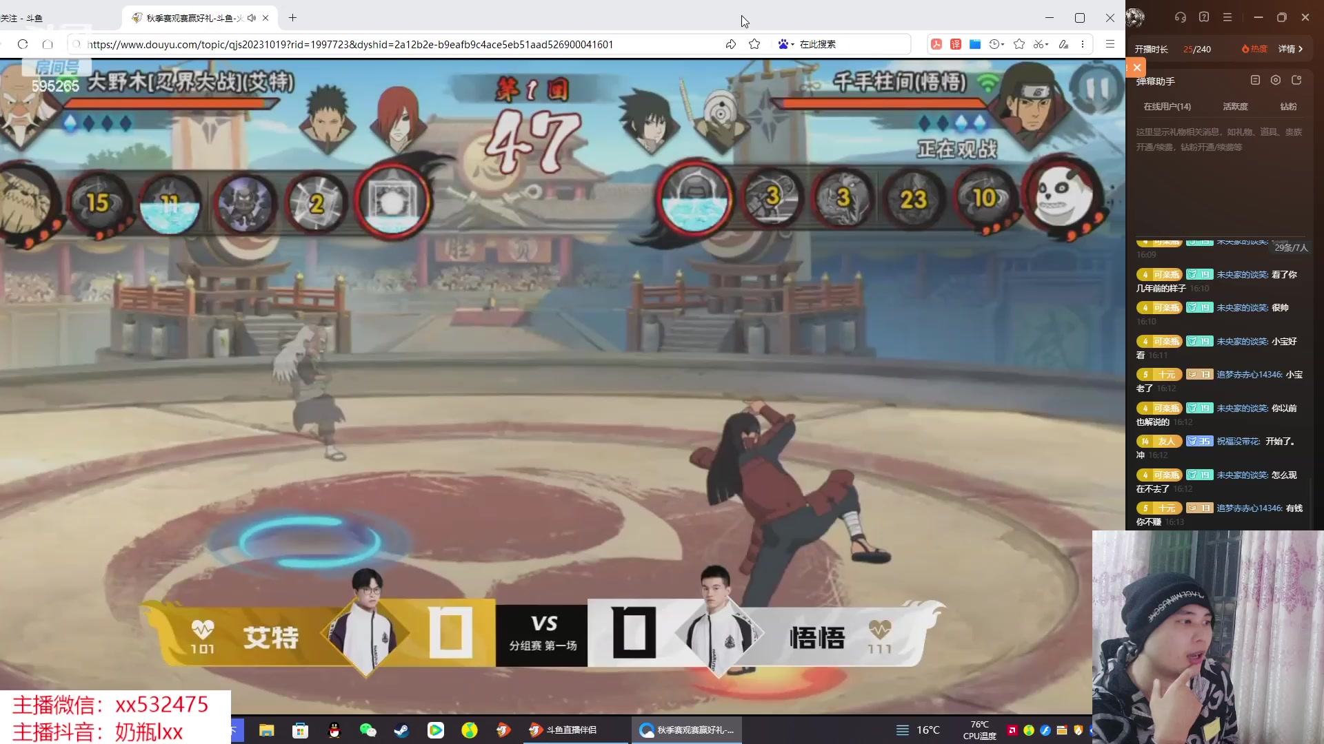The height and width of the screenshot is (744, 1324).
Task: Open 弹幕助手 settings circle icon
Action: (1276, 81)
